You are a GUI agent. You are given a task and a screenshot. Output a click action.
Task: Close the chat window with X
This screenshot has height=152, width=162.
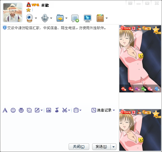pos(157,3)
